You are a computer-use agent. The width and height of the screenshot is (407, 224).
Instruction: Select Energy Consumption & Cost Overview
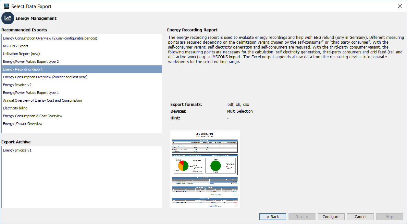[x=33, y=116]
